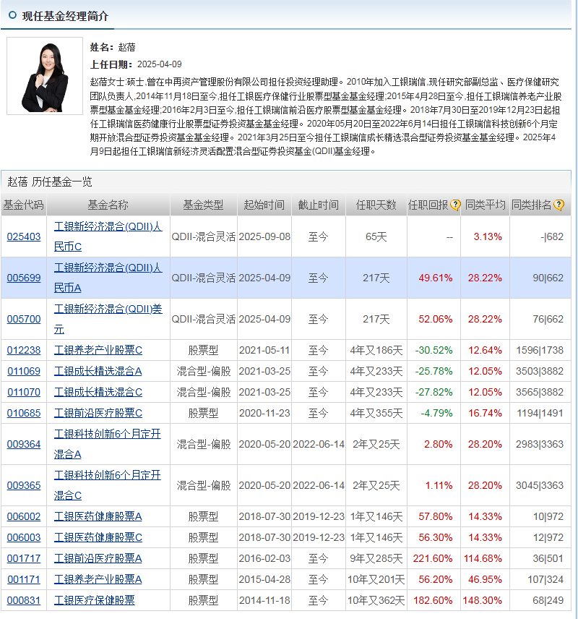578x619 pixels.
Task: Click the 2016-02-03 start date cell
Action: click(x=264, y=558)
